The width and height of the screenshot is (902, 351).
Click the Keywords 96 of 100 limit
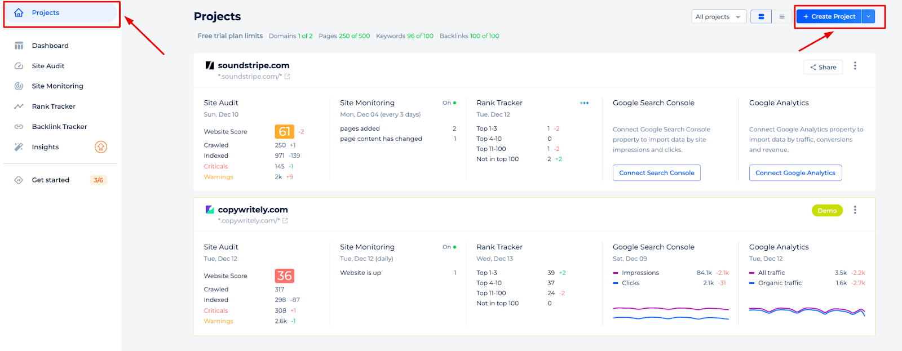coord(405,36)
